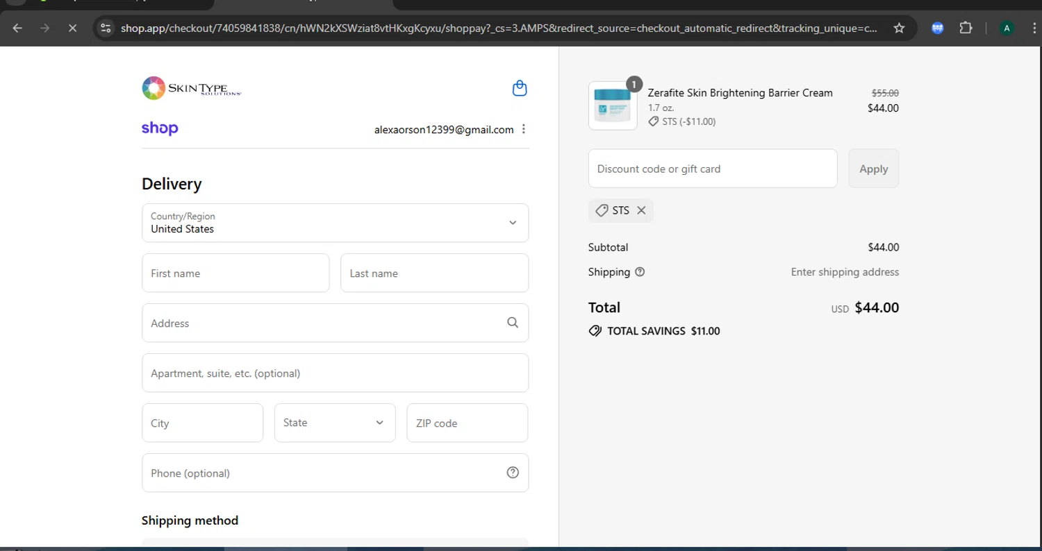Click Zerafite Skin Brightening Barrier Cream title
Viewport: 1042px width, 551px height.
click(x=740, y=93)
